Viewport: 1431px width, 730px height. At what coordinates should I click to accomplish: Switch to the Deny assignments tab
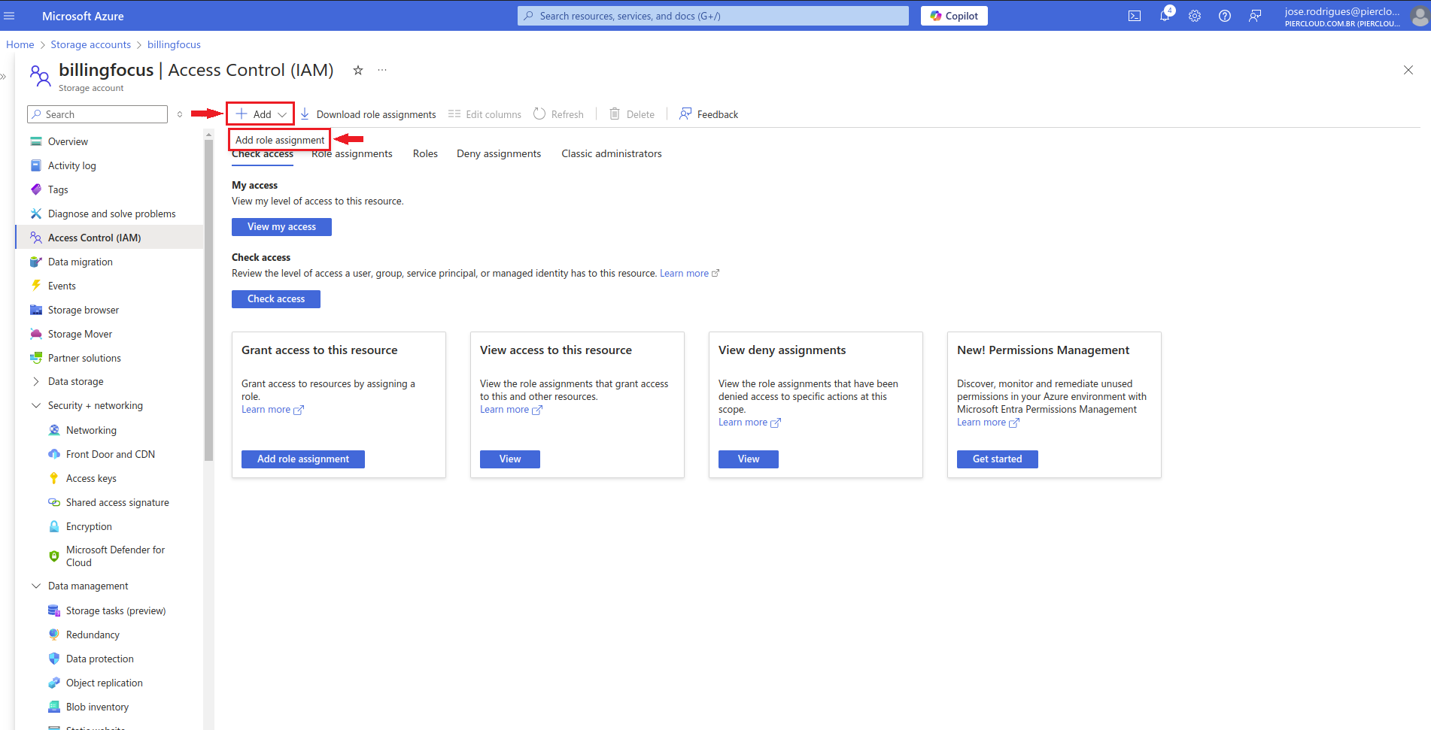click(498, 153)
